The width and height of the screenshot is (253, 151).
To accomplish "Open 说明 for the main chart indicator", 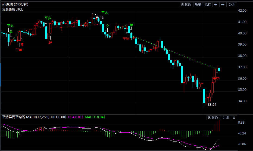I will click(232, 5).
